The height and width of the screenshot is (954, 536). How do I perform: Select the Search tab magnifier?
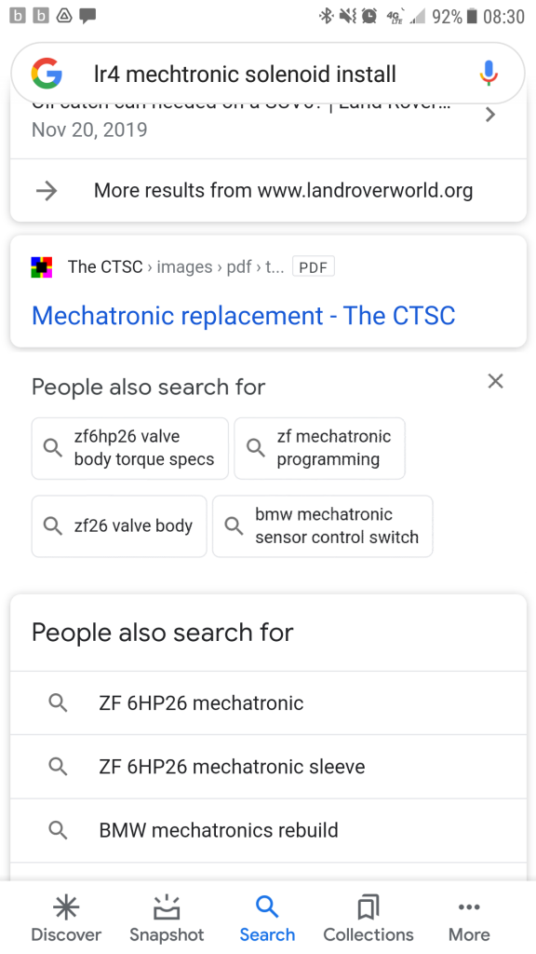coord(267,907)
